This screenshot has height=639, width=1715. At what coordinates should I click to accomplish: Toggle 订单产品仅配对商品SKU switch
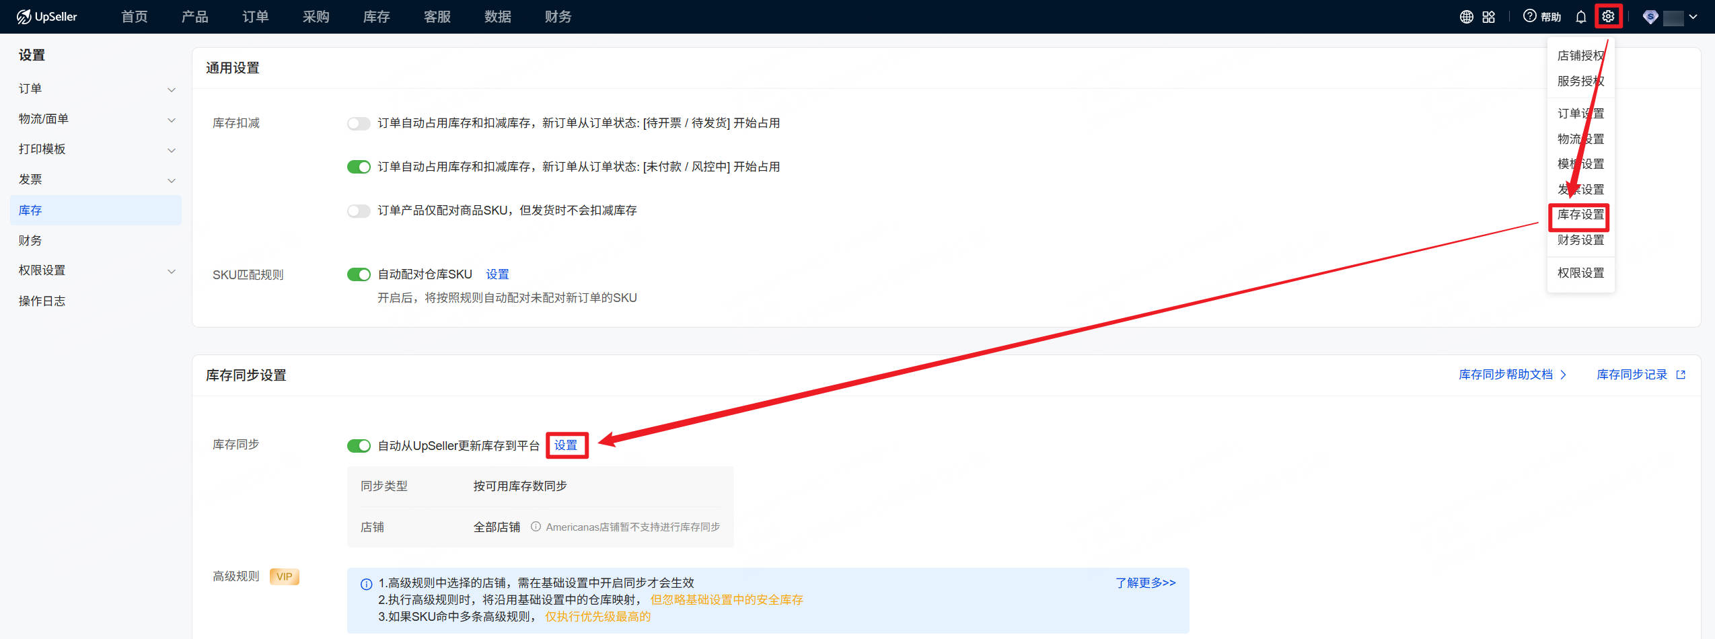click(359, 211)
